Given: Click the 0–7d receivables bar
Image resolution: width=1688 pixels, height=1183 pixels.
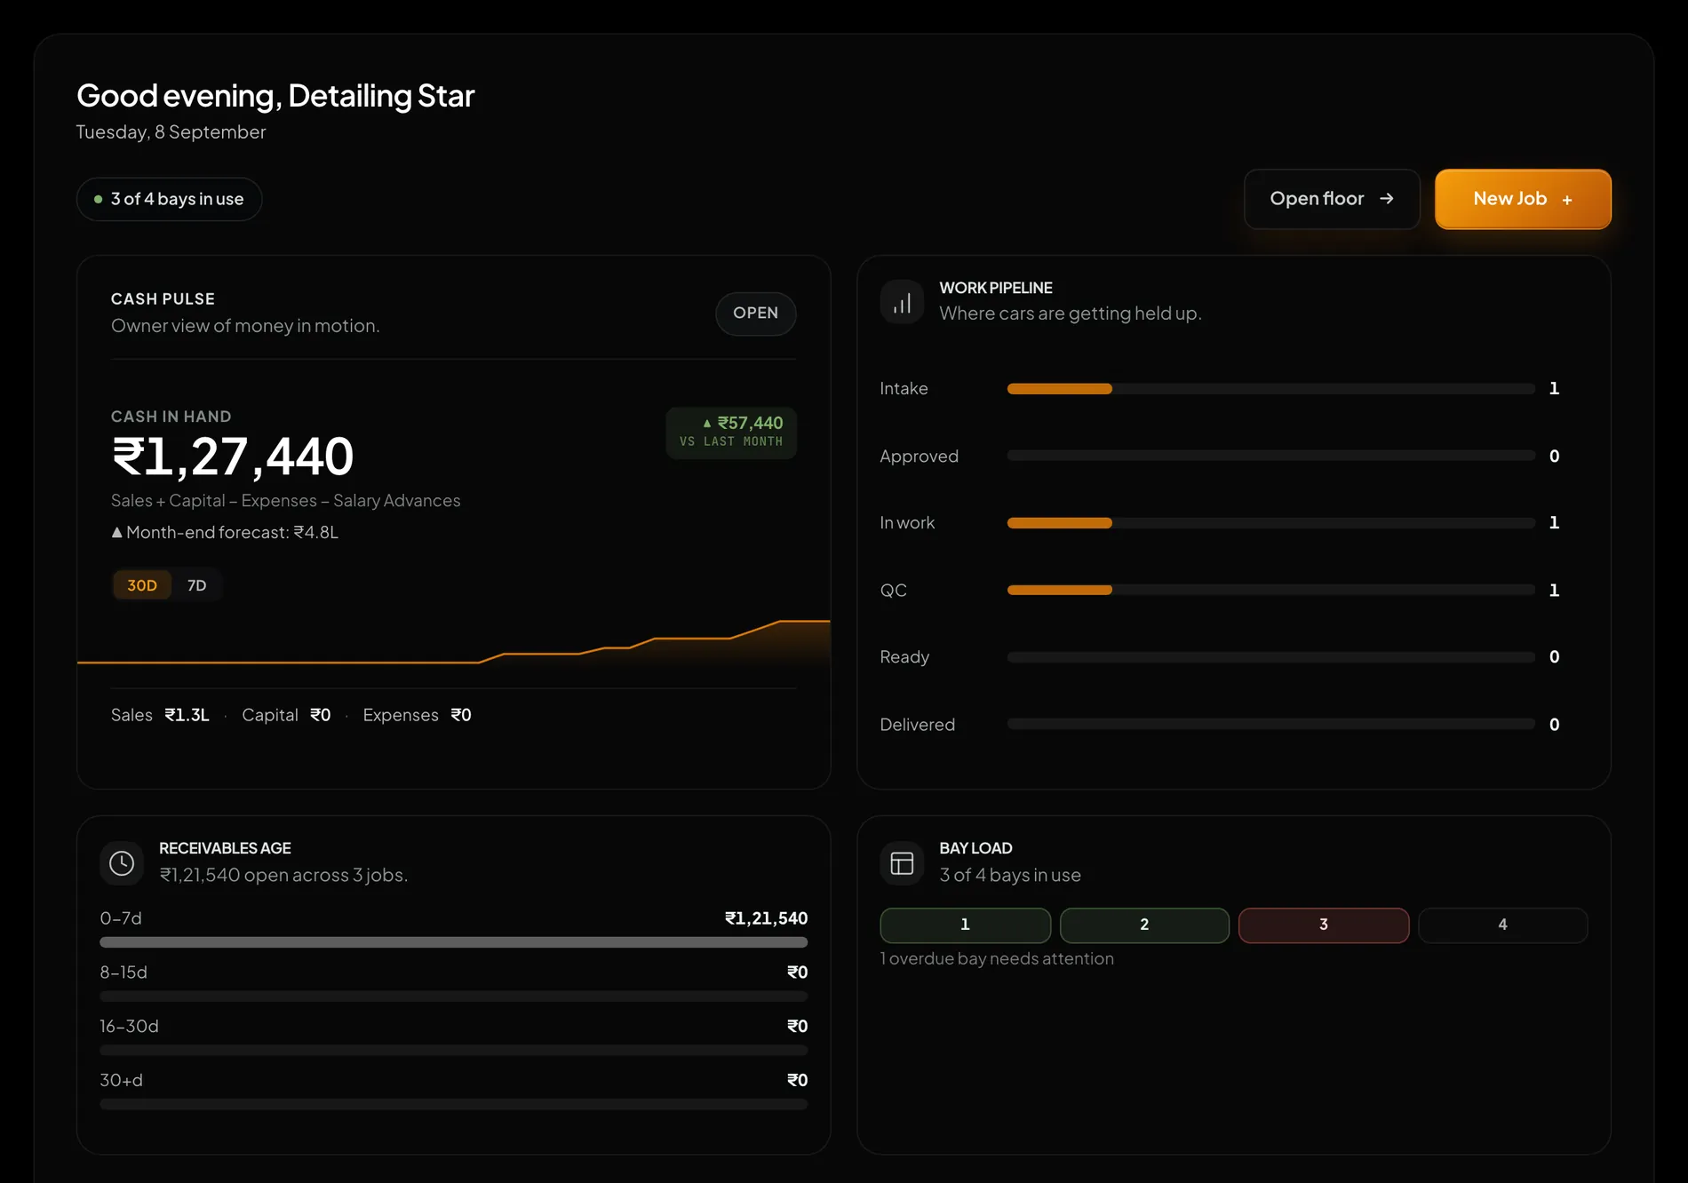Looking at the screenshot, I should [453, 942].
